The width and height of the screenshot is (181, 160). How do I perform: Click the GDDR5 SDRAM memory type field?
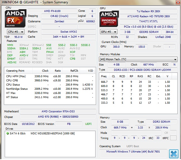coord(149,32)
